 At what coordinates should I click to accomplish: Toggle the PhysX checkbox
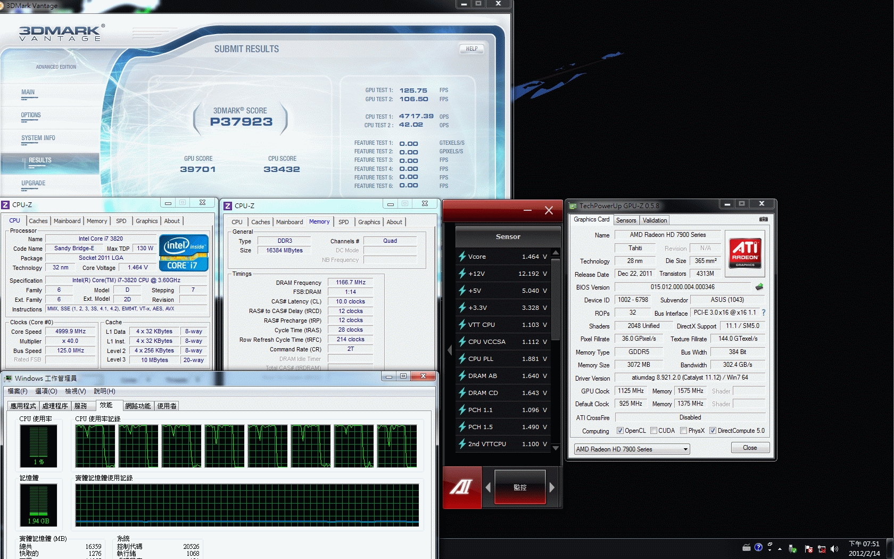[x=683, y=431]
